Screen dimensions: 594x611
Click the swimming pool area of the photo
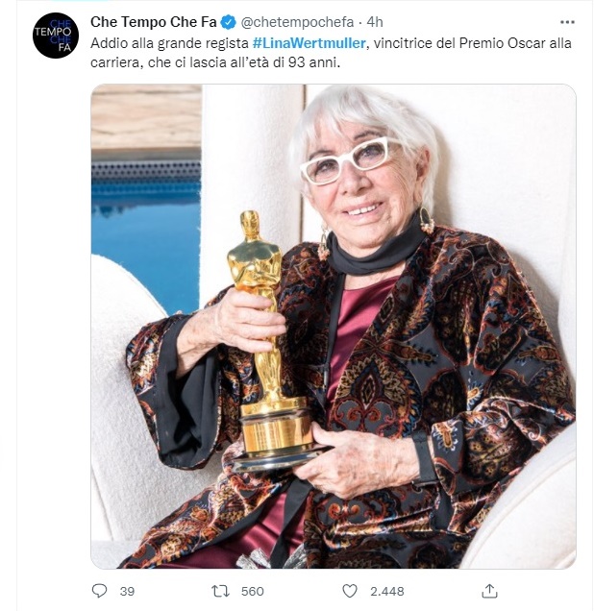146,233
